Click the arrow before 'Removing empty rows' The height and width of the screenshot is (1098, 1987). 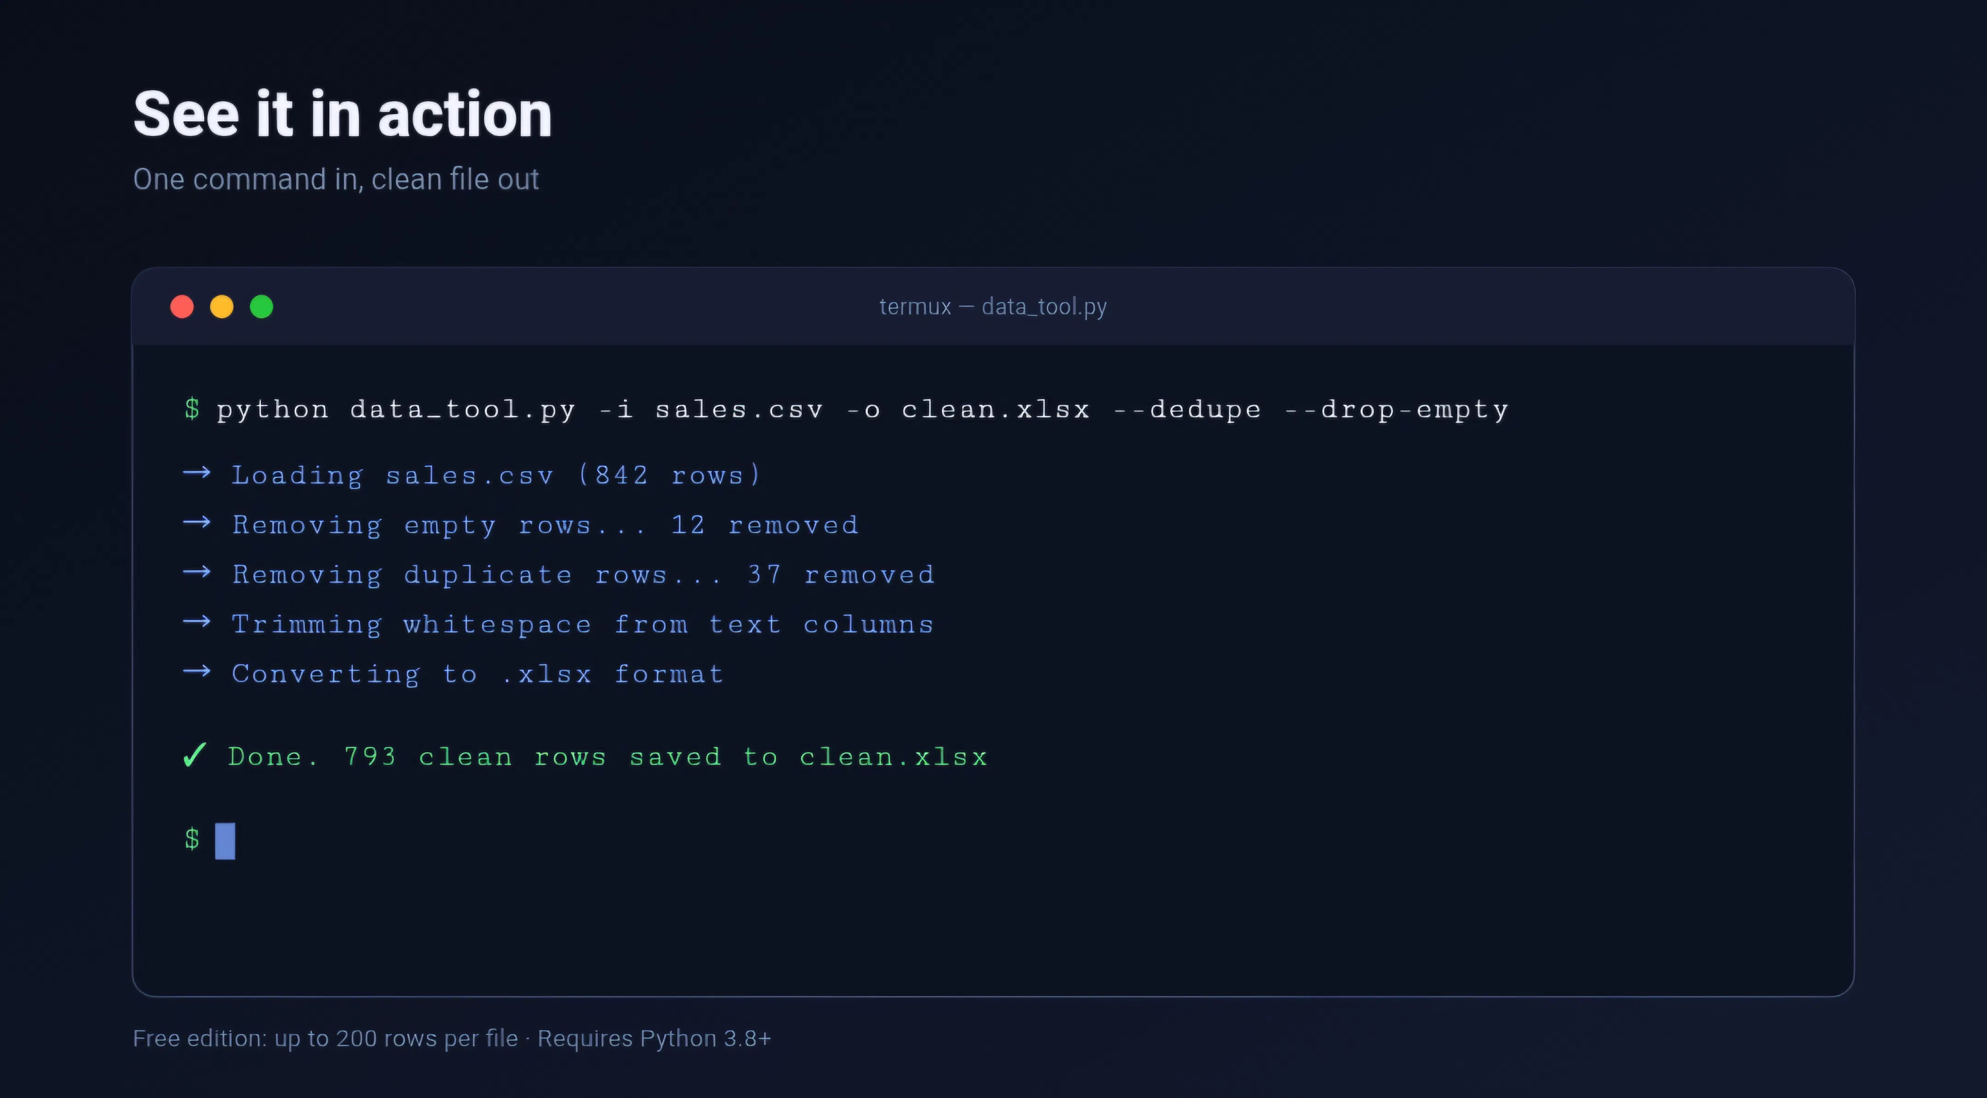[197, 522]
